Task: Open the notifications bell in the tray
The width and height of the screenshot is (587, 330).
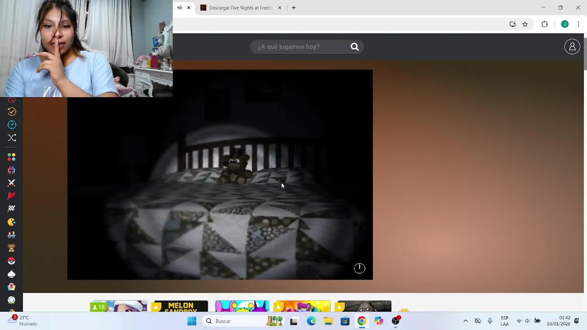Action: point(577,321)
